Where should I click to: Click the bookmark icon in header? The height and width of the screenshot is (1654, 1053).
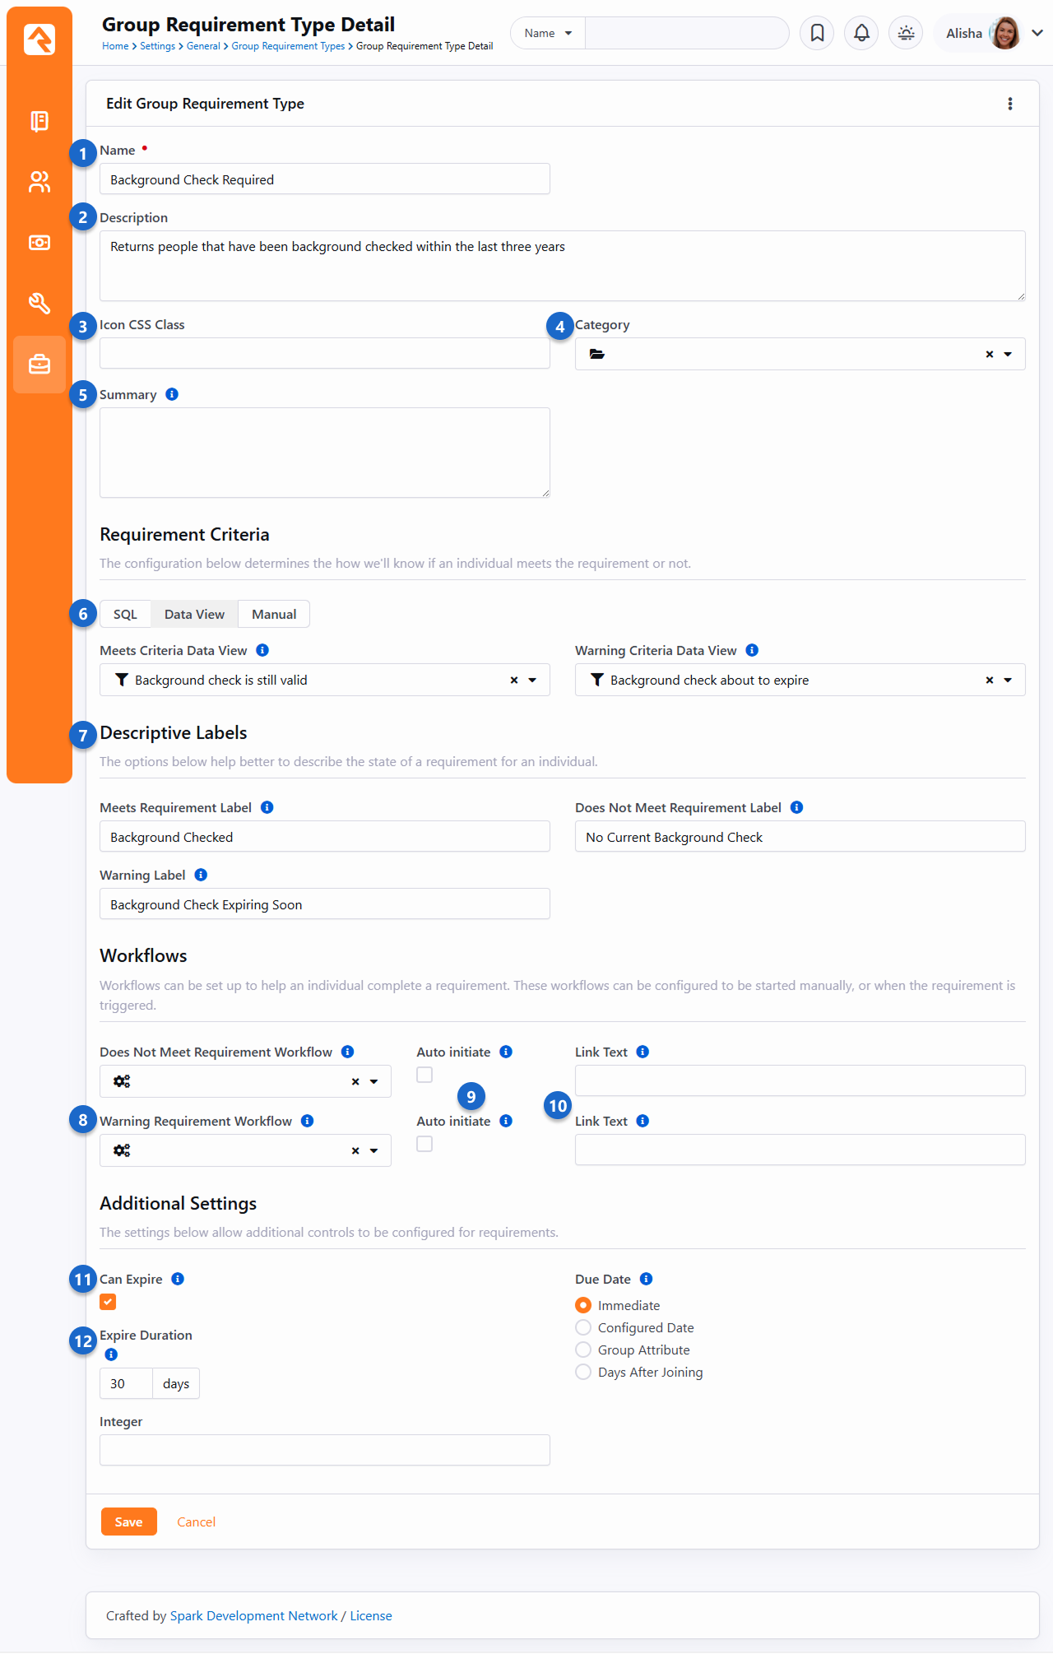(x=817, y=33)
